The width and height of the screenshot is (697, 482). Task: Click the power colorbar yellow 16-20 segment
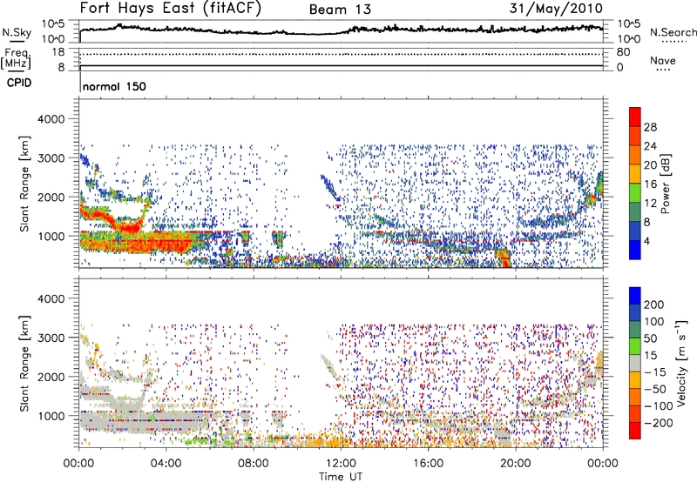(x=635, y=174)
